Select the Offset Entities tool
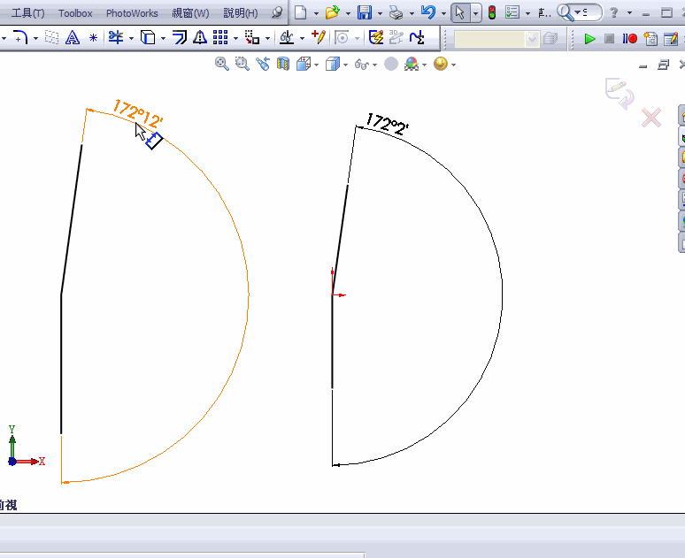The image size is (685, 558). pyautogui.click(x=179, y=38)
